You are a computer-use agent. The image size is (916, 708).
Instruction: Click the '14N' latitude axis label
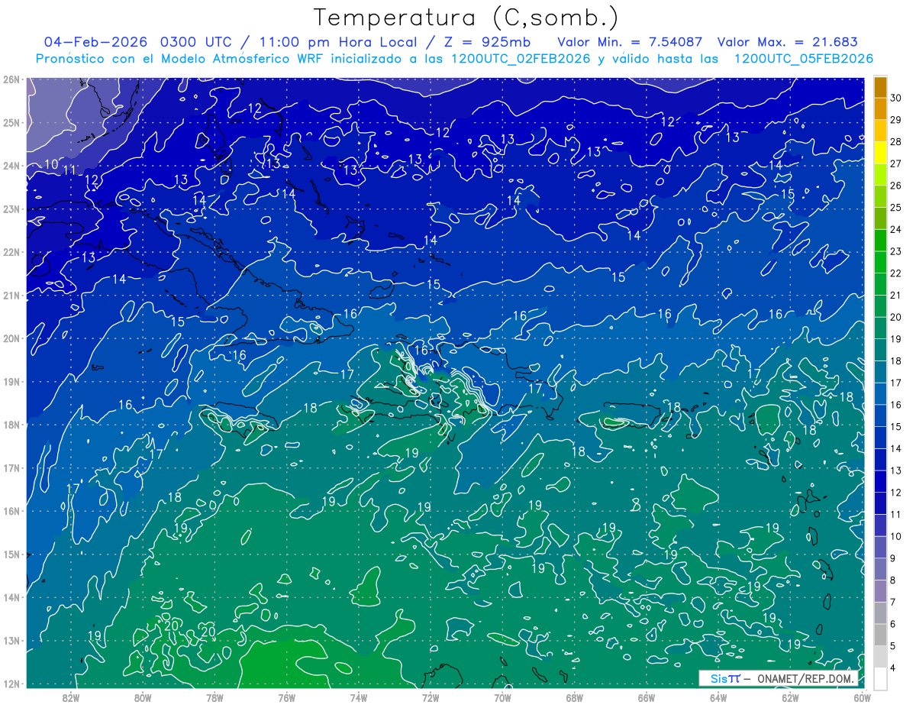[x=11, y=597]
